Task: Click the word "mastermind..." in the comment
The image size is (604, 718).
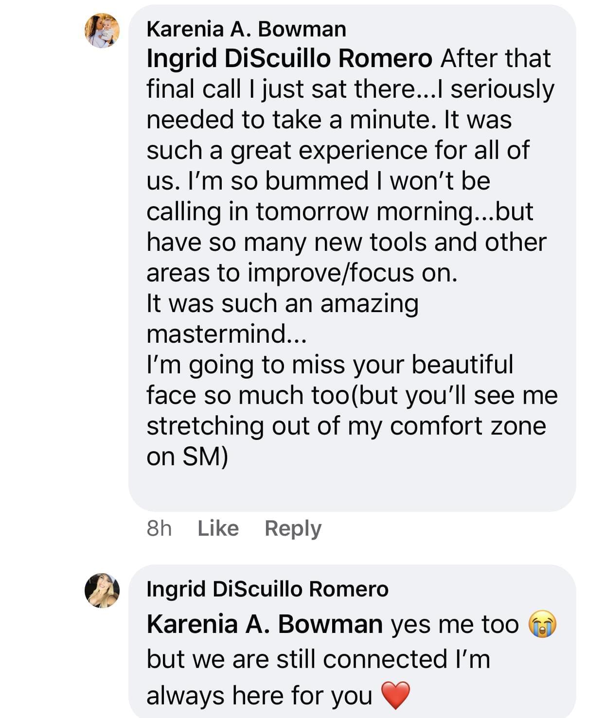Action: point(226,334)
